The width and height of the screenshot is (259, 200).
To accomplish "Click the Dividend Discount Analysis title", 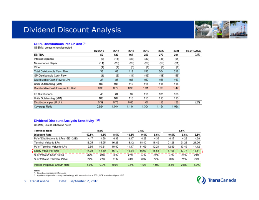I will [x=72, y=30].
